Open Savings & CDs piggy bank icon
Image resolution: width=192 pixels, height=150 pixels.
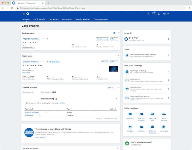pos(152,114)
